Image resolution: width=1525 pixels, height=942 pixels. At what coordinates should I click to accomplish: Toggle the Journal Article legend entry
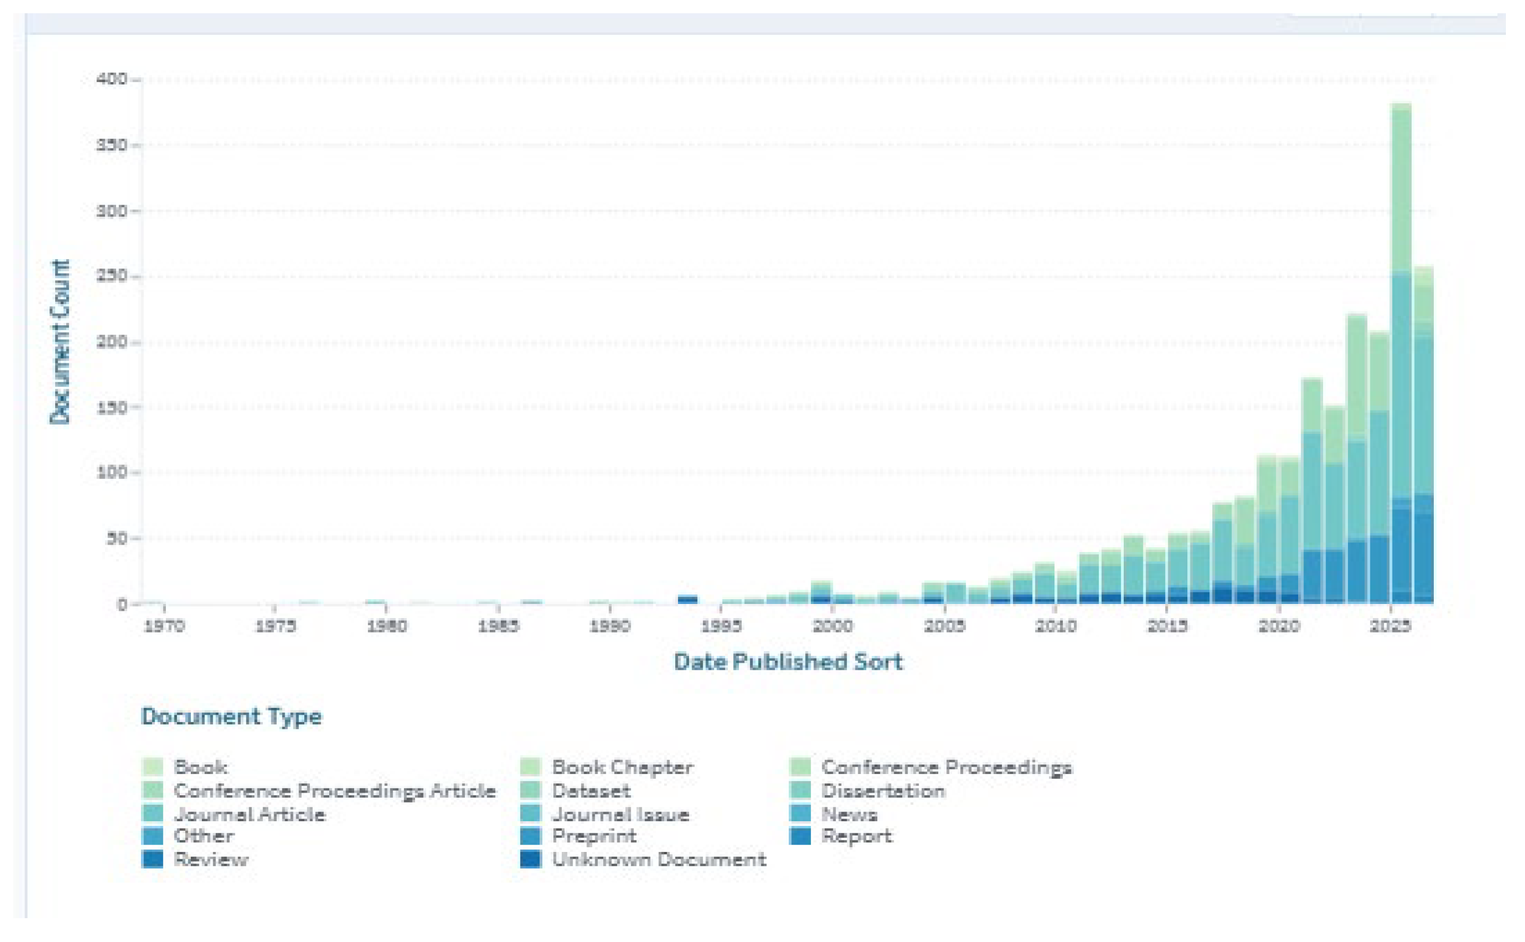pyautogui.click(x=234, y=814)
